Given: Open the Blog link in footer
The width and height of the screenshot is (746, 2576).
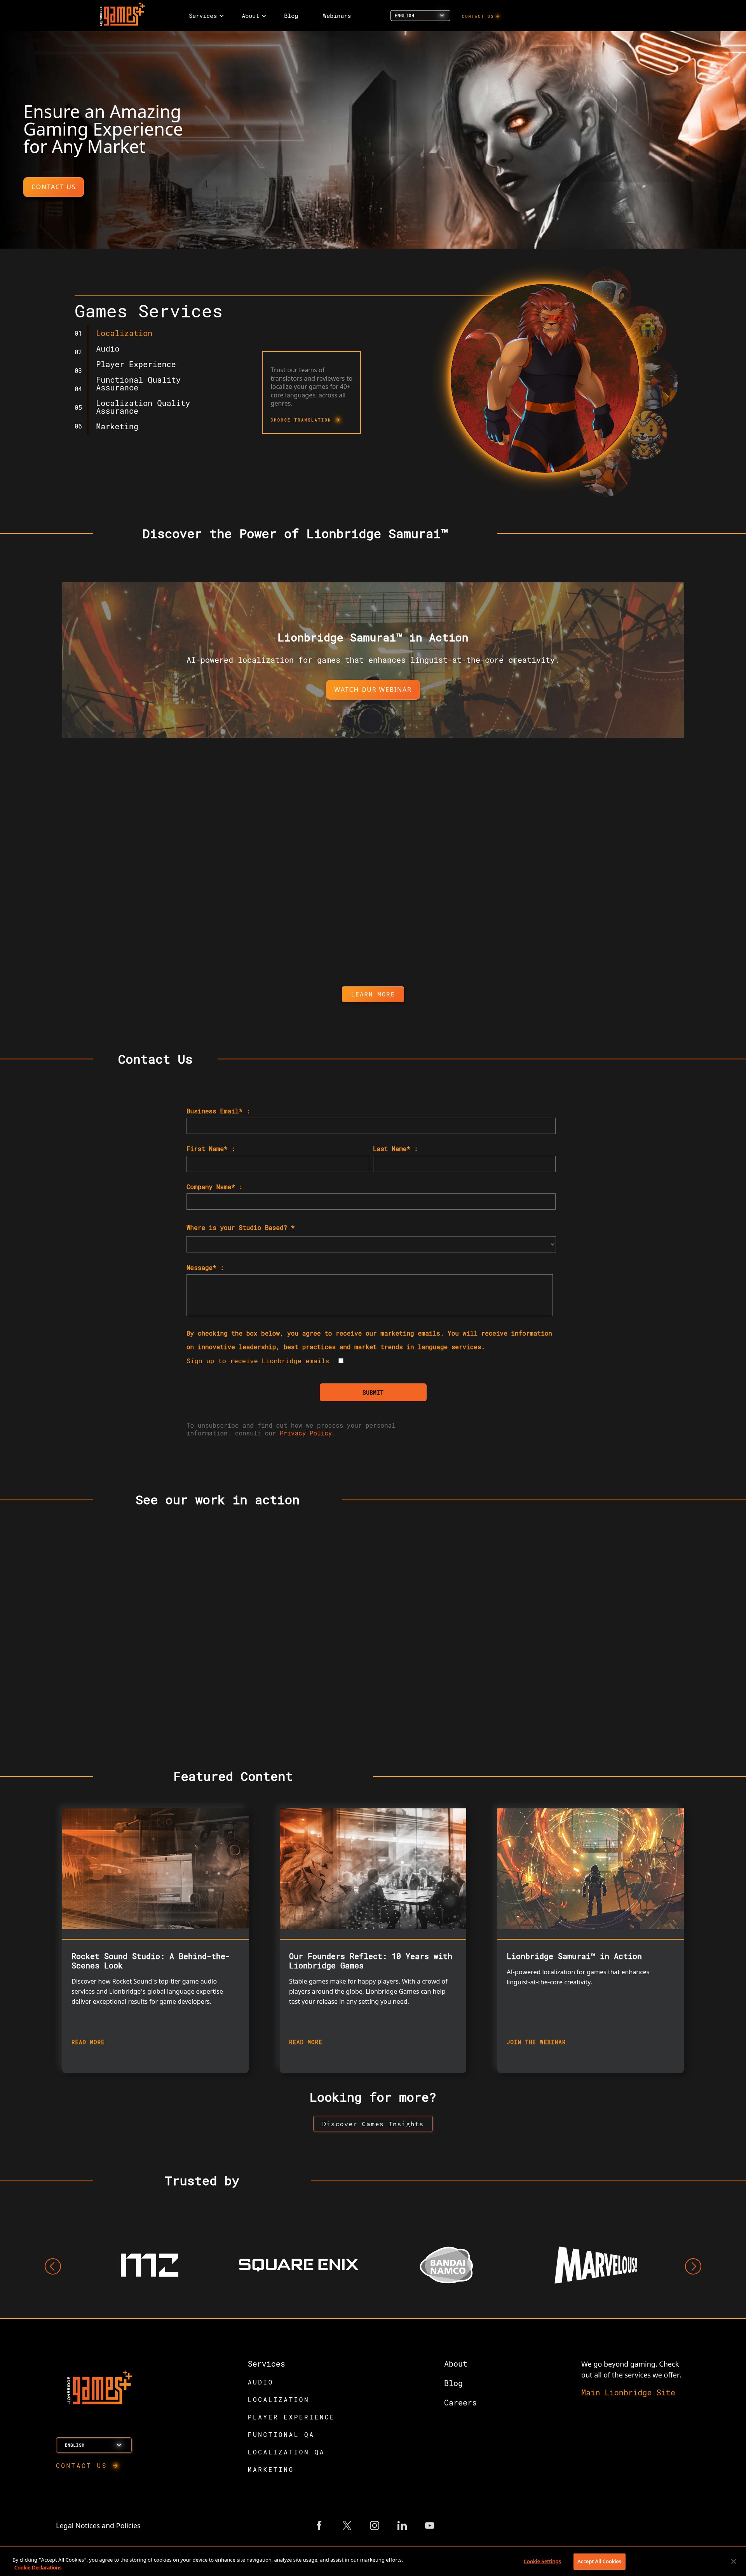Looking at the screenshot, I should pyautogui.click(x=453, y=2383).
